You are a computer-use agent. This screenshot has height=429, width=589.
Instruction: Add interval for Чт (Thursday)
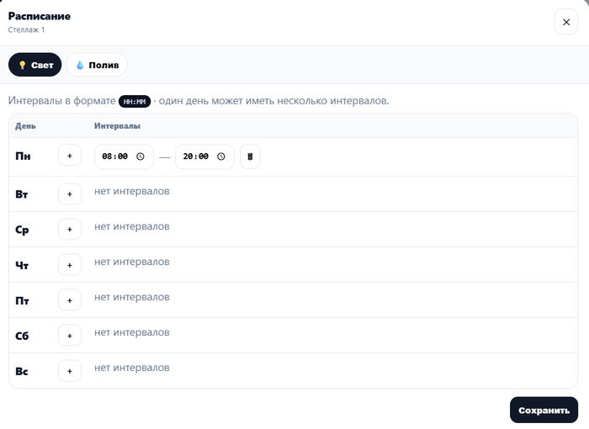[70, 264]
